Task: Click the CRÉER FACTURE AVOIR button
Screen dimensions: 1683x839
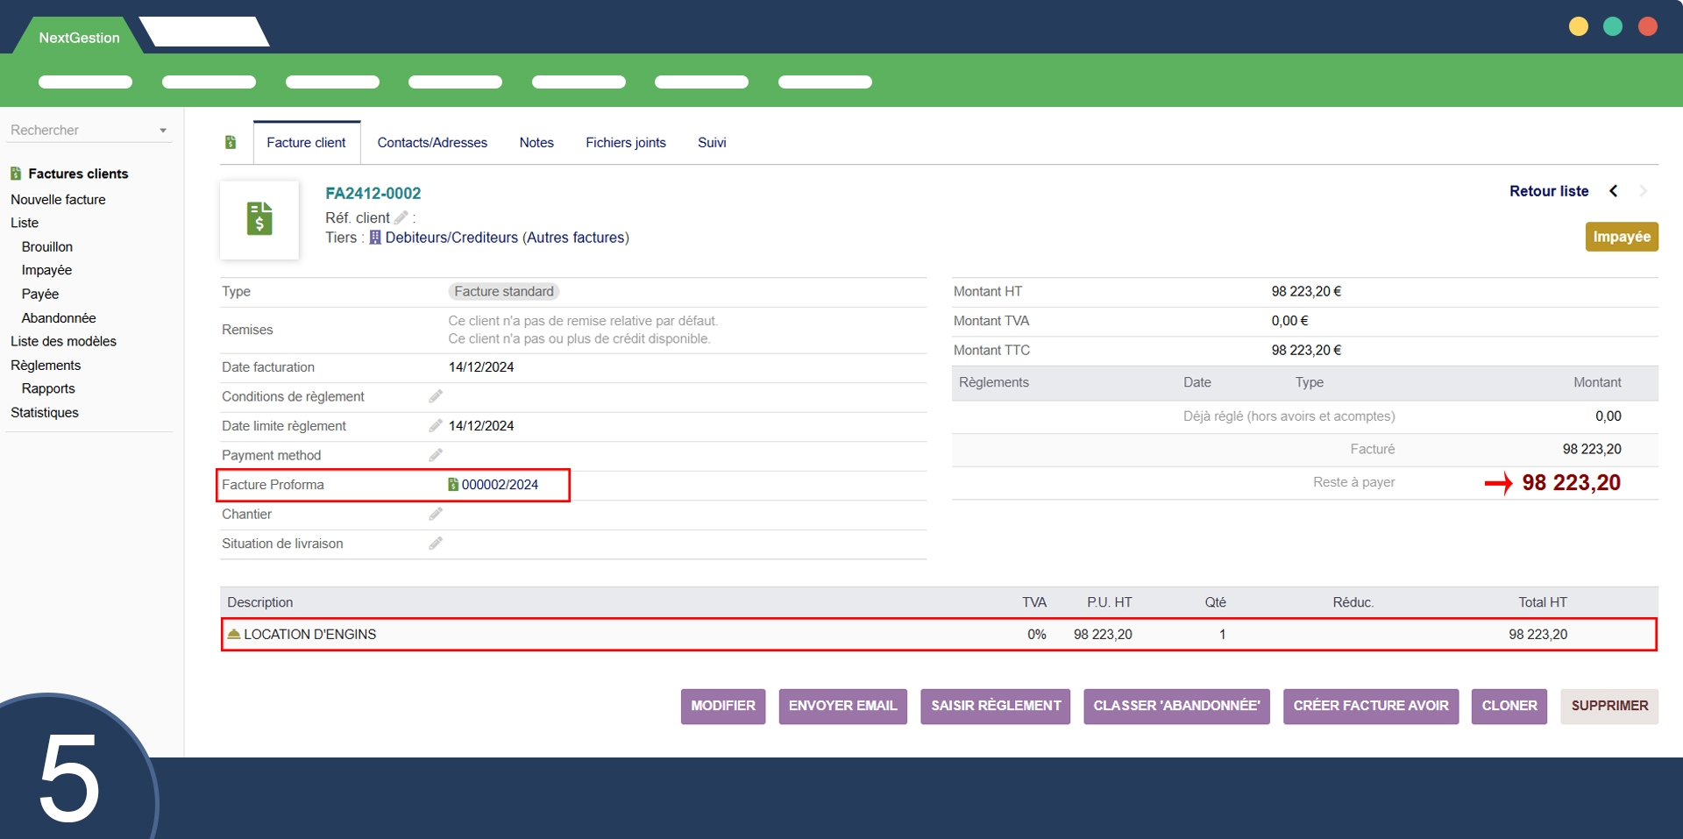Action: point(1370,706)
